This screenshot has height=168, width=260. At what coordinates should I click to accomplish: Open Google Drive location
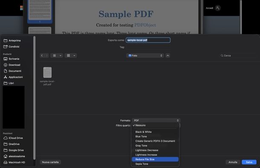14,150
